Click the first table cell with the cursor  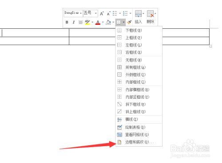[x=35, y=33]
